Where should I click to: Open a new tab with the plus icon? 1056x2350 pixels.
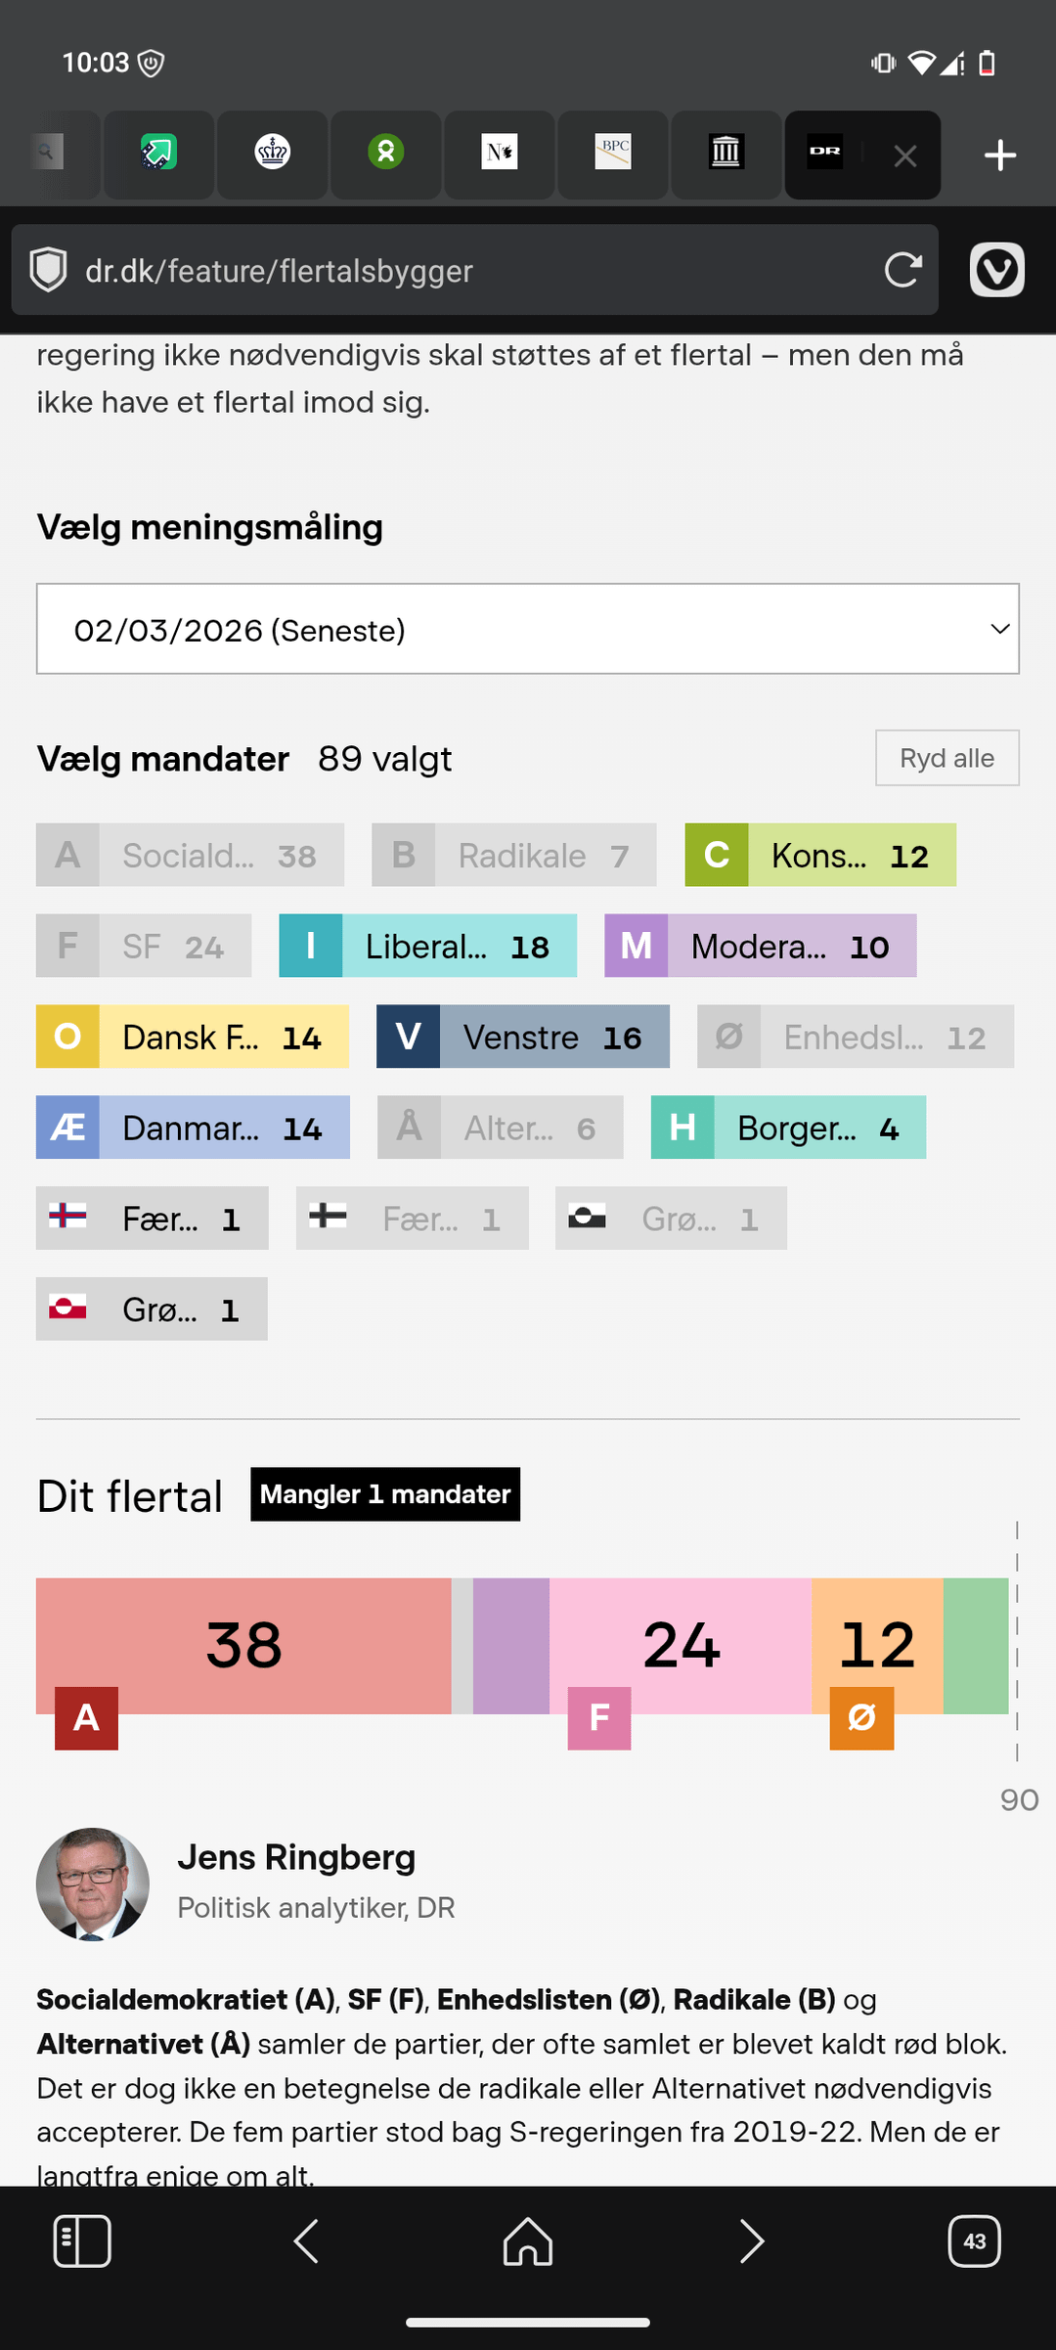[999, 155]
